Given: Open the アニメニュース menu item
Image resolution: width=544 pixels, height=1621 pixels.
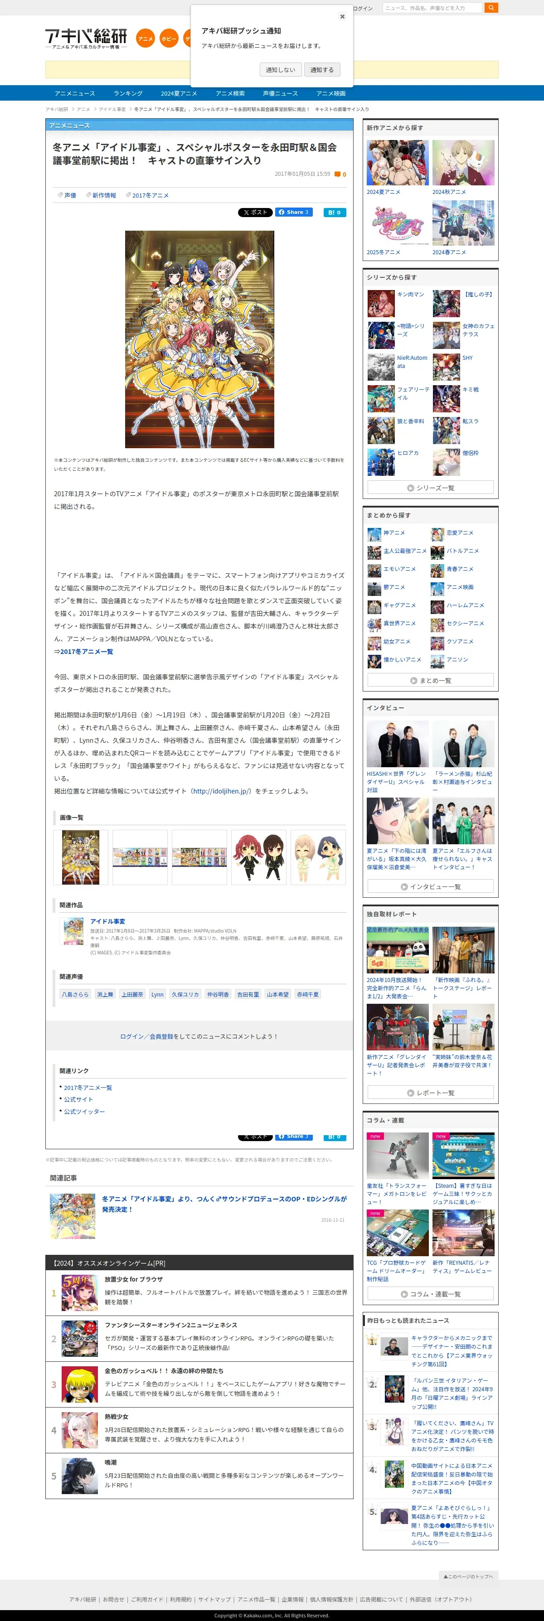Looking at the screenshot, I should coord(75,93).
